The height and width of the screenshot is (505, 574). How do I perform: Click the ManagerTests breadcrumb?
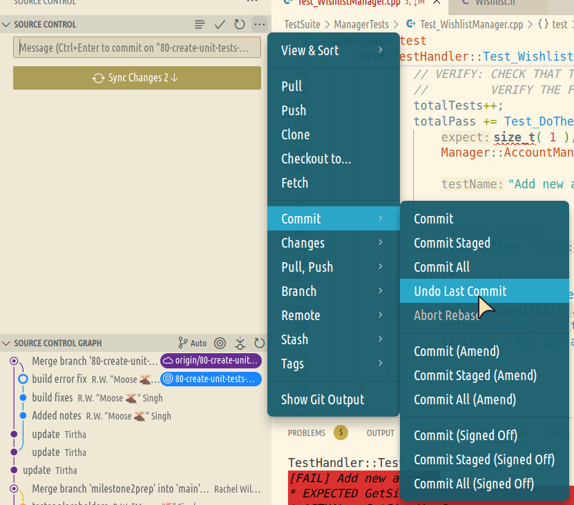point(361,25)
